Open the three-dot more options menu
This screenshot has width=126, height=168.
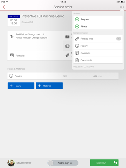(121, 7)
